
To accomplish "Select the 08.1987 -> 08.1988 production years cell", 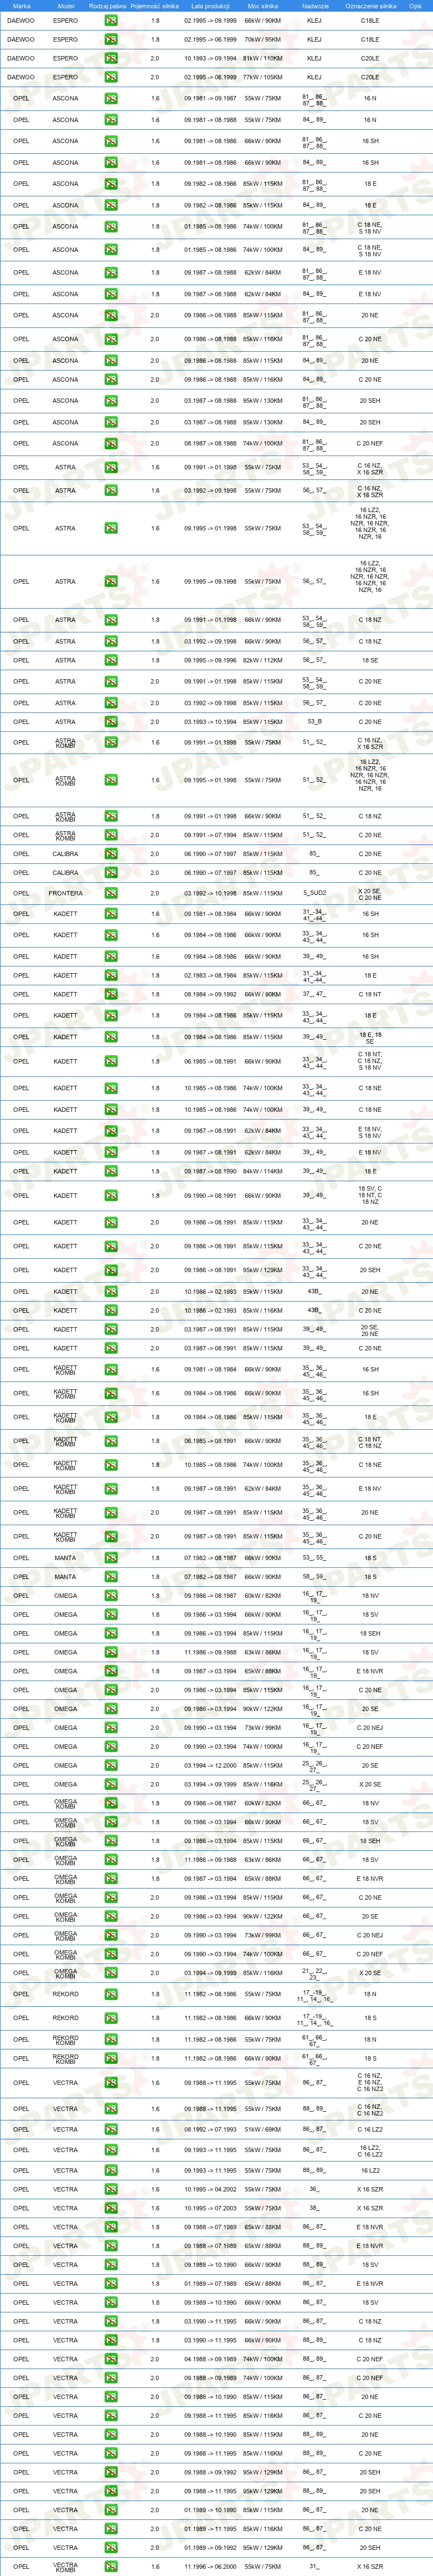I will [x=210, y=443].
